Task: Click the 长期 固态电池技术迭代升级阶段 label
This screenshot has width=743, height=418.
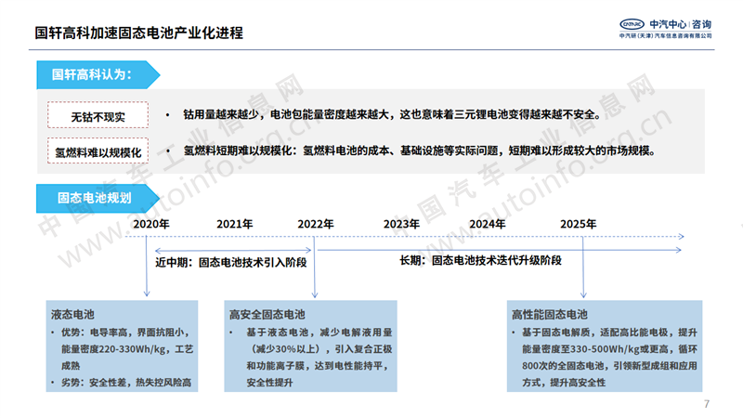Action: (x=480, y=261)
